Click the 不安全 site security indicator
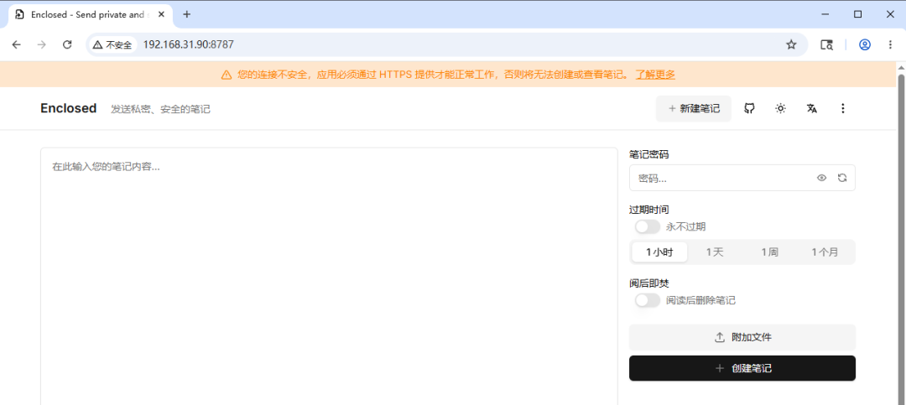Image resolution: width=906 pixels, height=405 pixels. (112, 44)
